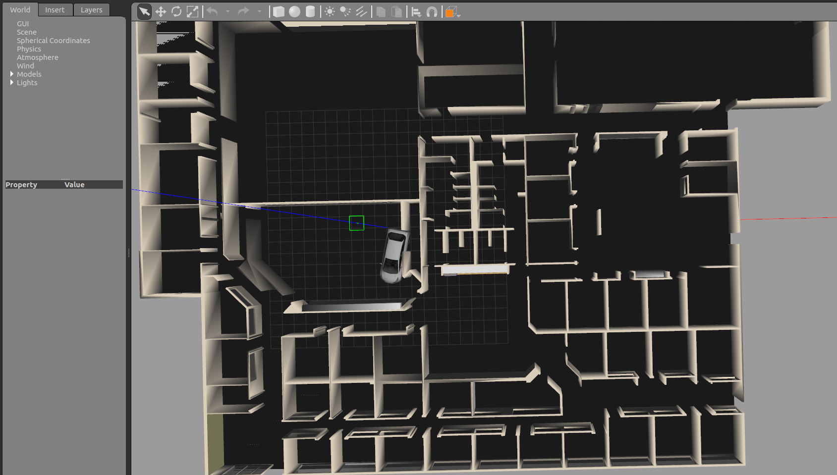The height and width of the screenshot is (475, 837).
Task: Paste the copied model
Action: coord(396,11)
